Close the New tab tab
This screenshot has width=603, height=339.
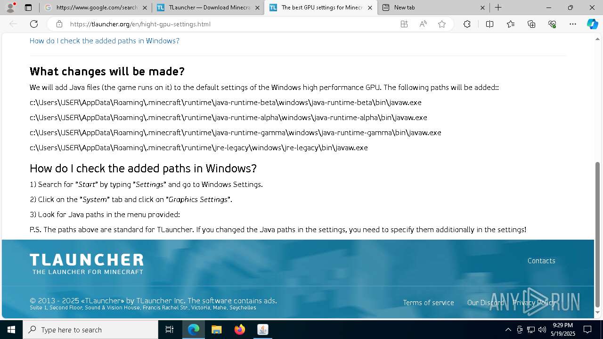point(482,8)
